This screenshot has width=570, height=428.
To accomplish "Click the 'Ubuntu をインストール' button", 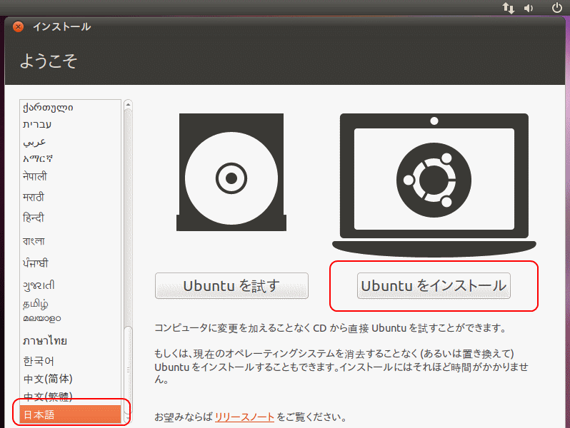I will [x=434, y=286].
